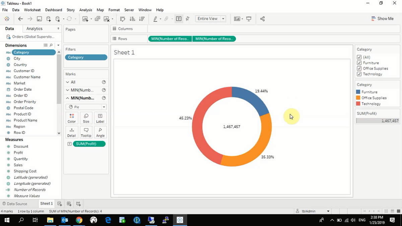The image size is (402, 226).
Task: Open the Worksheet menu
Action: (32, 10)
